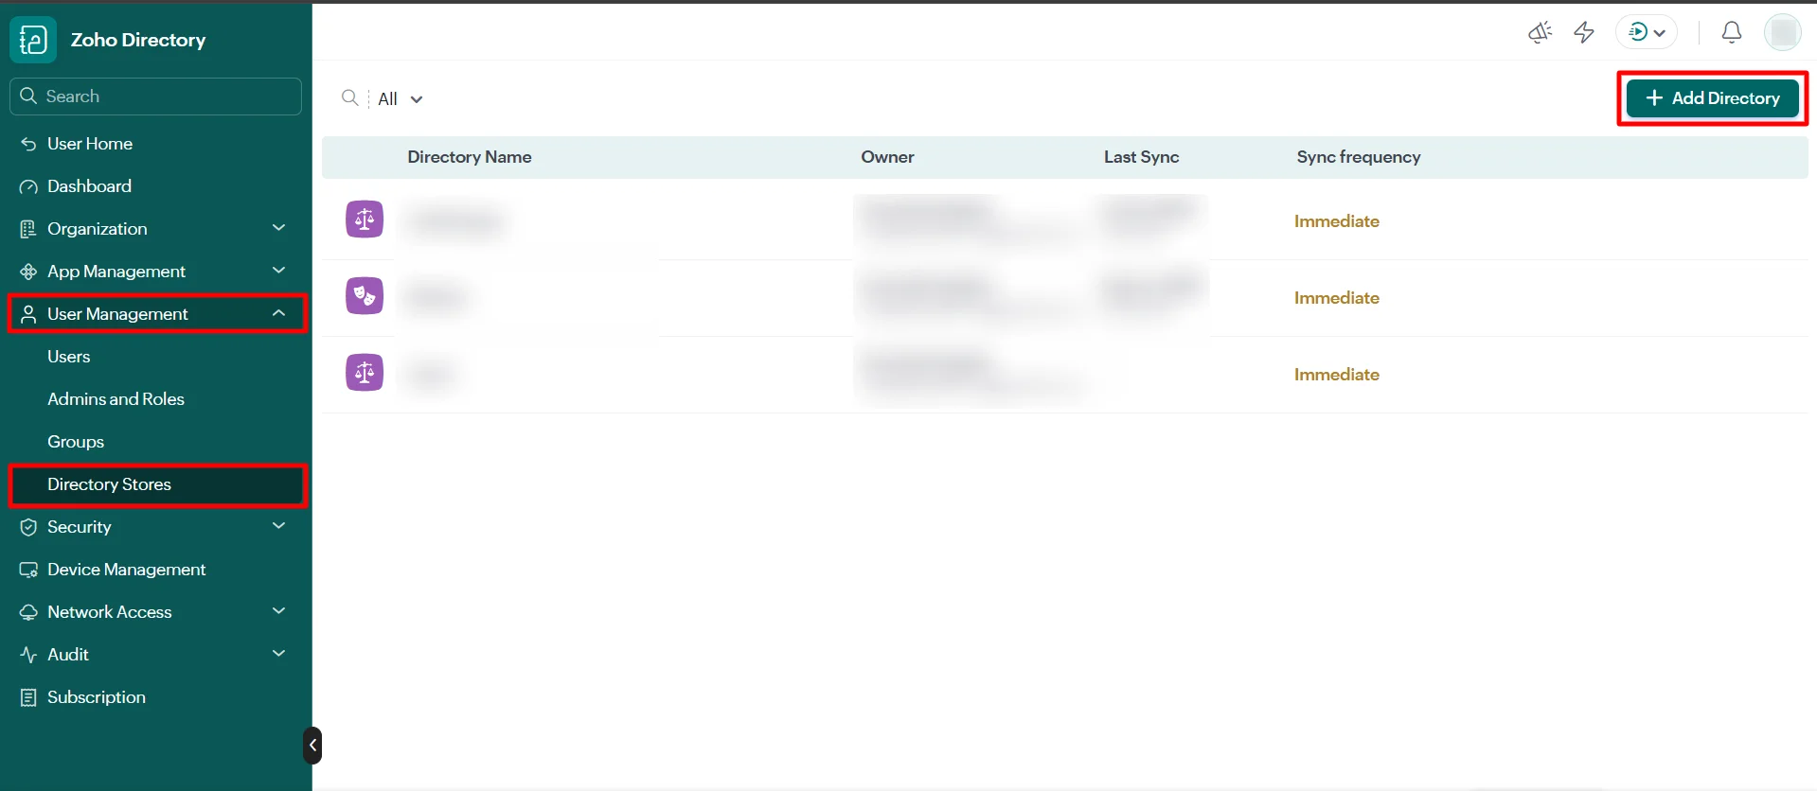Image resolution: width=1817 pixels, height=791 pixels.
Task: Expand the Network Access chevron
Action: [278, 611]
